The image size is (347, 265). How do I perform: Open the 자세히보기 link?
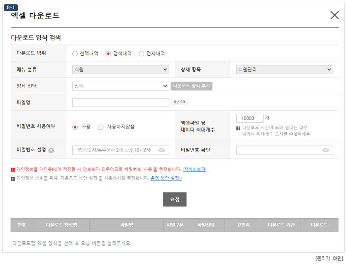(x=194, y=169)
